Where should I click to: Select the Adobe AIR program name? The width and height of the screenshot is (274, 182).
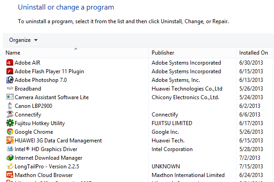tap(27, 63)
